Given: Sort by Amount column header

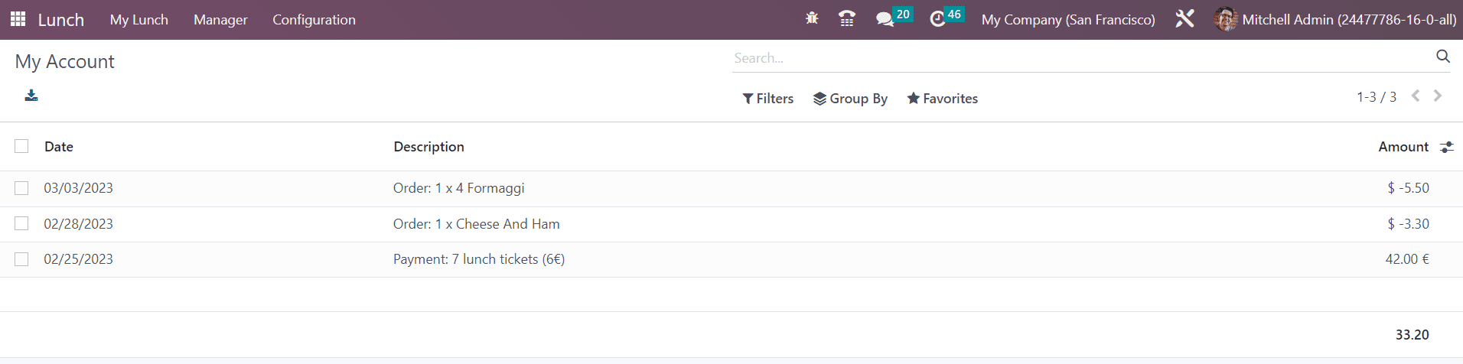Looking at the screenshot, I should click(1403, 147).
